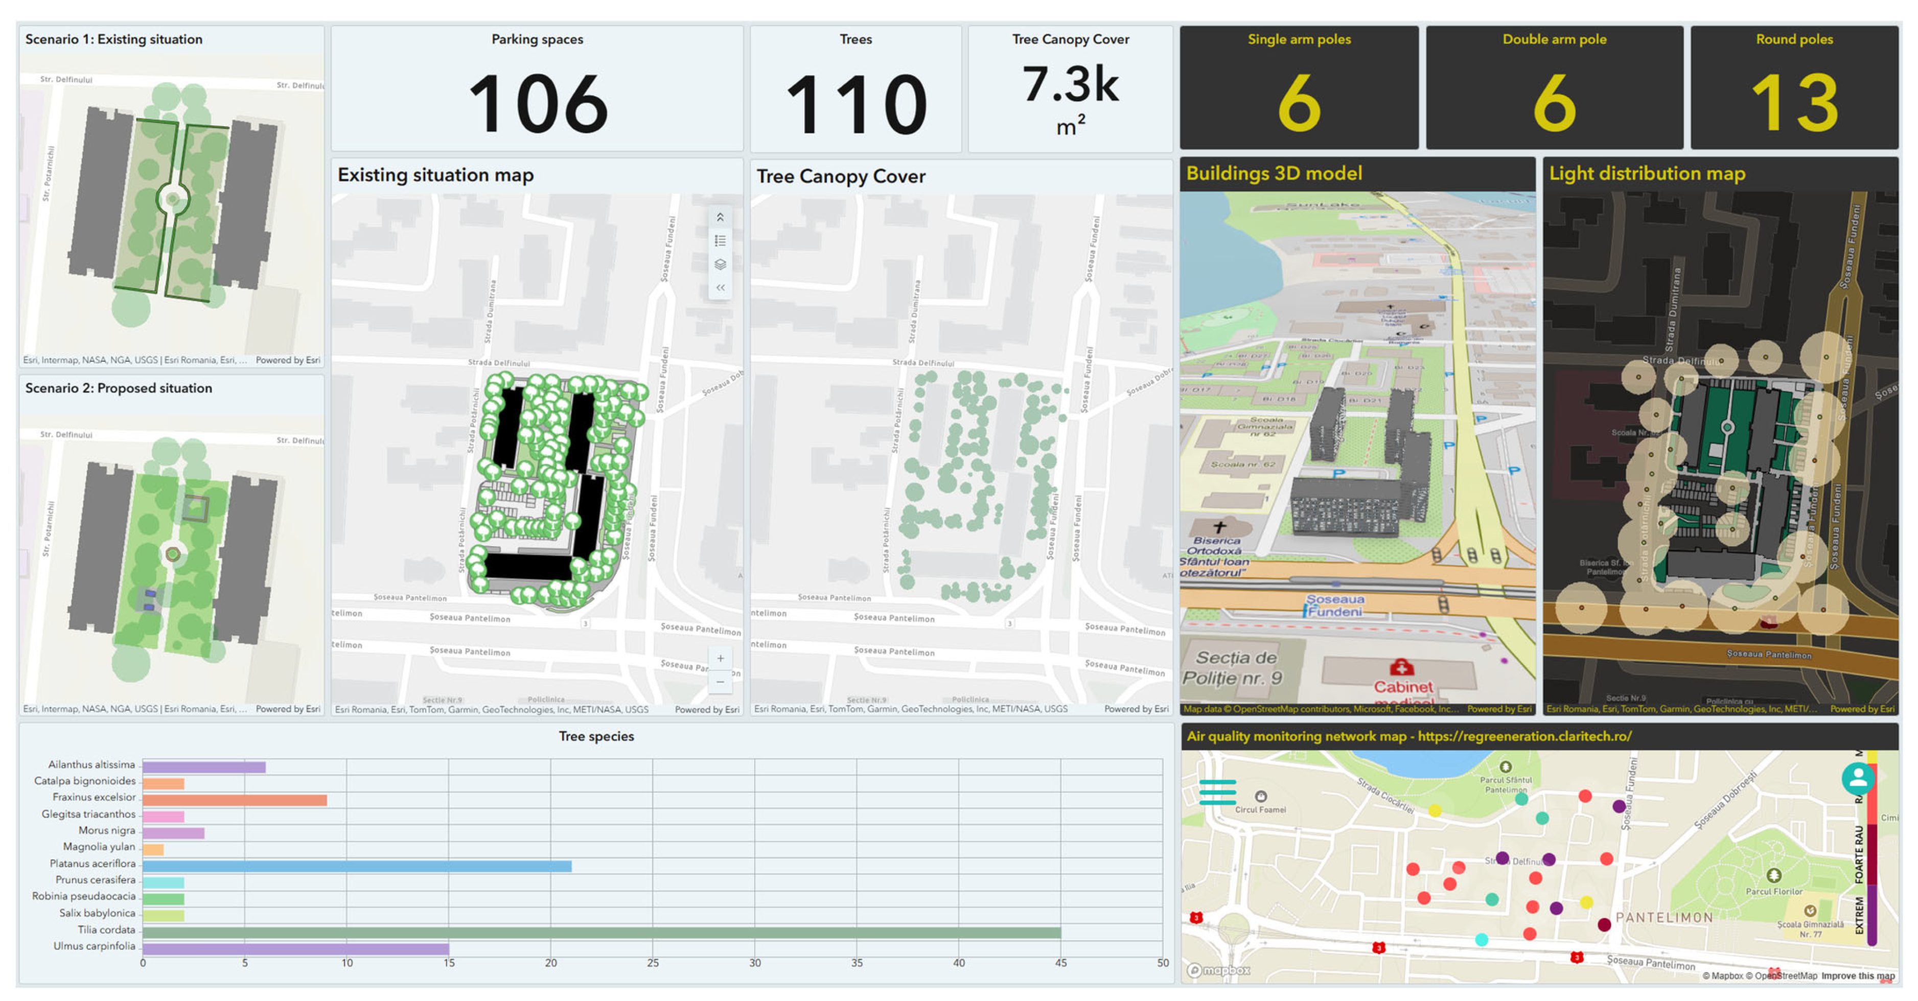This screenshot has height=1001, width=1918.
Task: Click Parcul Florilor park icon on map
Action: click(x=1773, y=875)
